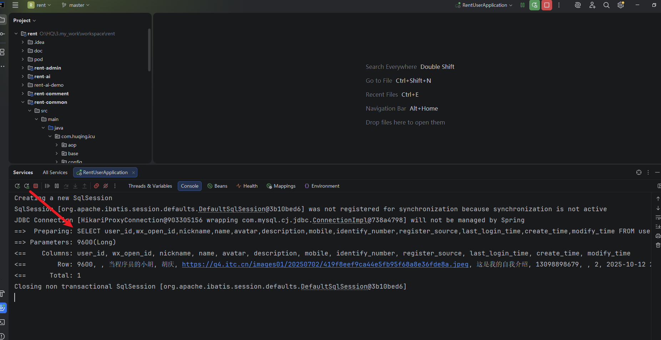
Task: Open Project view dropdown
Action: 25,20
